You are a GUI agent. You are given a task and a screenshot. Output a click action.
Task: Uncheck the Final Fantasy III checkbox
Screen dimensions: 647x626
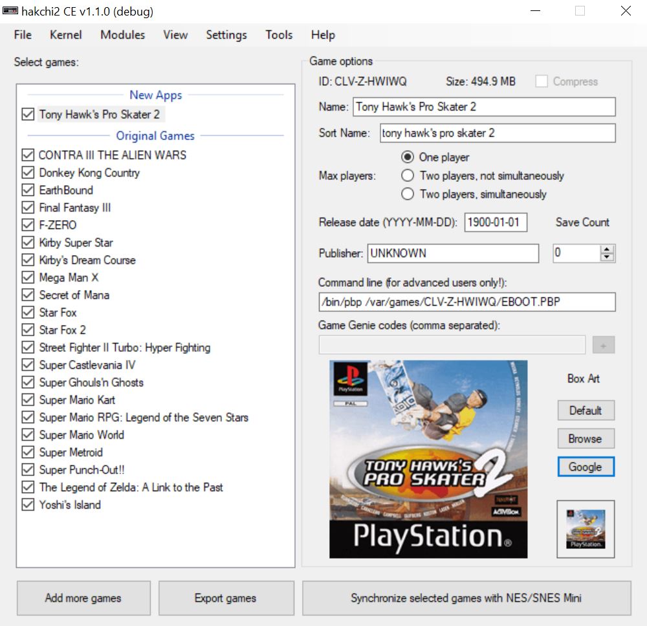click(28, 207)
